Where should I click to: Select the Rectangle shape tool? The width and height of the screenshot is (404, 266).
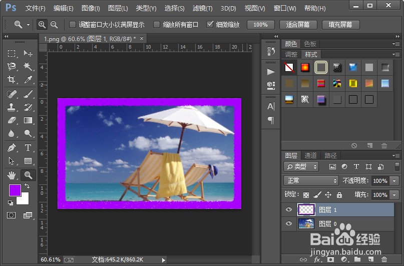(28, 161)
